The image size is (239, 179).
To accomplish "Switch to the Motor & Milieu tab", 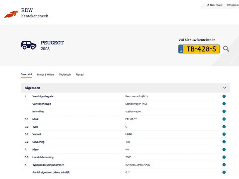I will (x=45, y=75).
